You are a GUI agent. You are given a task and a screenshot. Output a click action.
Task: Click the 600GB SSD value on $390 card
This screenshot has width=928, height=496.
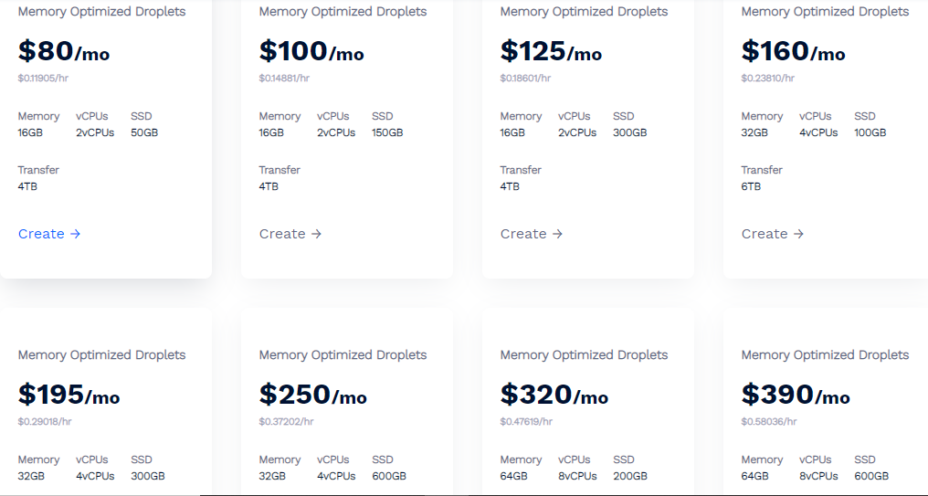(x=871, y=476)
